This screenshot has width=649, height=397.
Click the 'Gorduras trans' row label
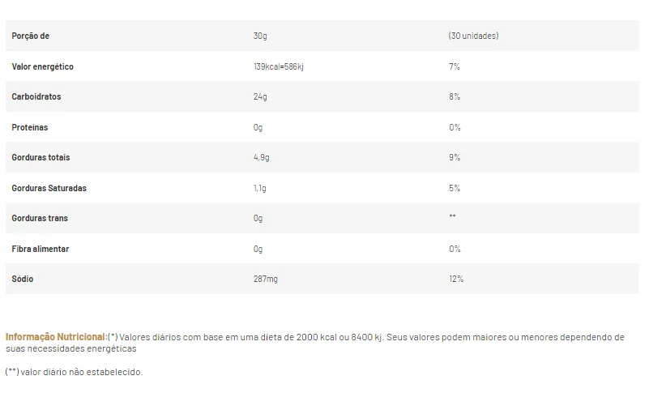click(40, 219)
